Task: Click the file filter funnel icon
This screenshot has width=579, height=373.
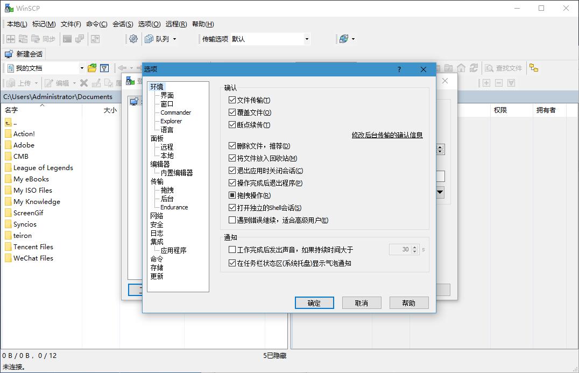Action: point(104,68)
